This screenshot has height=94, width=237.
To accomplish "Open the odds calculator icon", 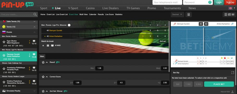I will (x=189, y=15).
